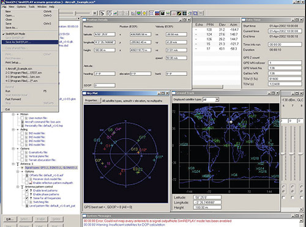
Task: Collapse the Options node under Antenna 1
Action: click(18, 172)
